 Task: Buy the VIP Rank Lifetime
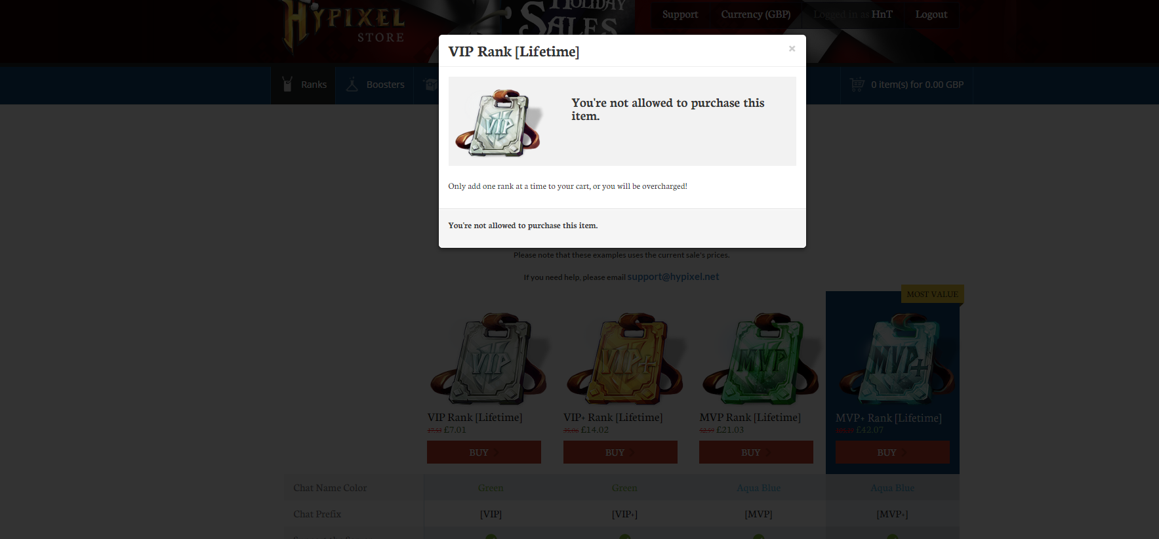tap(484, 452)
